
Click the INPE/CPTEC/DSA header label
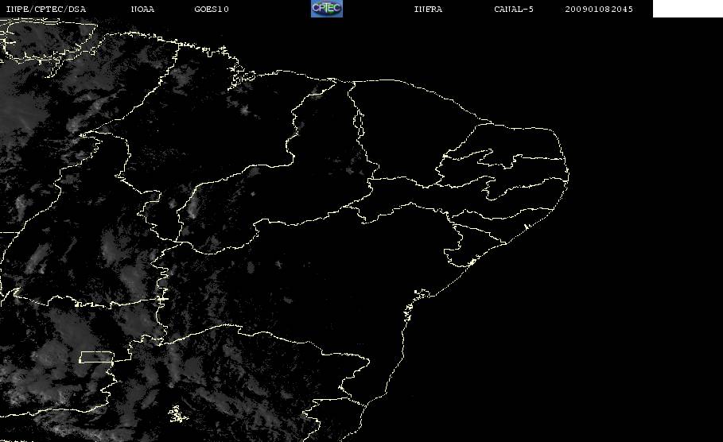click(x=45, y=10)
